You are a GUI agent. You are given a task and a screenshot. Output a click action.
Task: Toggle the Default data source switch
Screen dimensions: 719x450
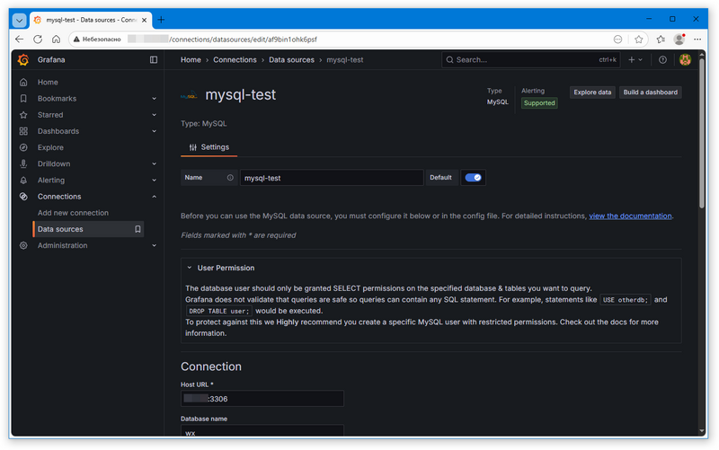473,178
